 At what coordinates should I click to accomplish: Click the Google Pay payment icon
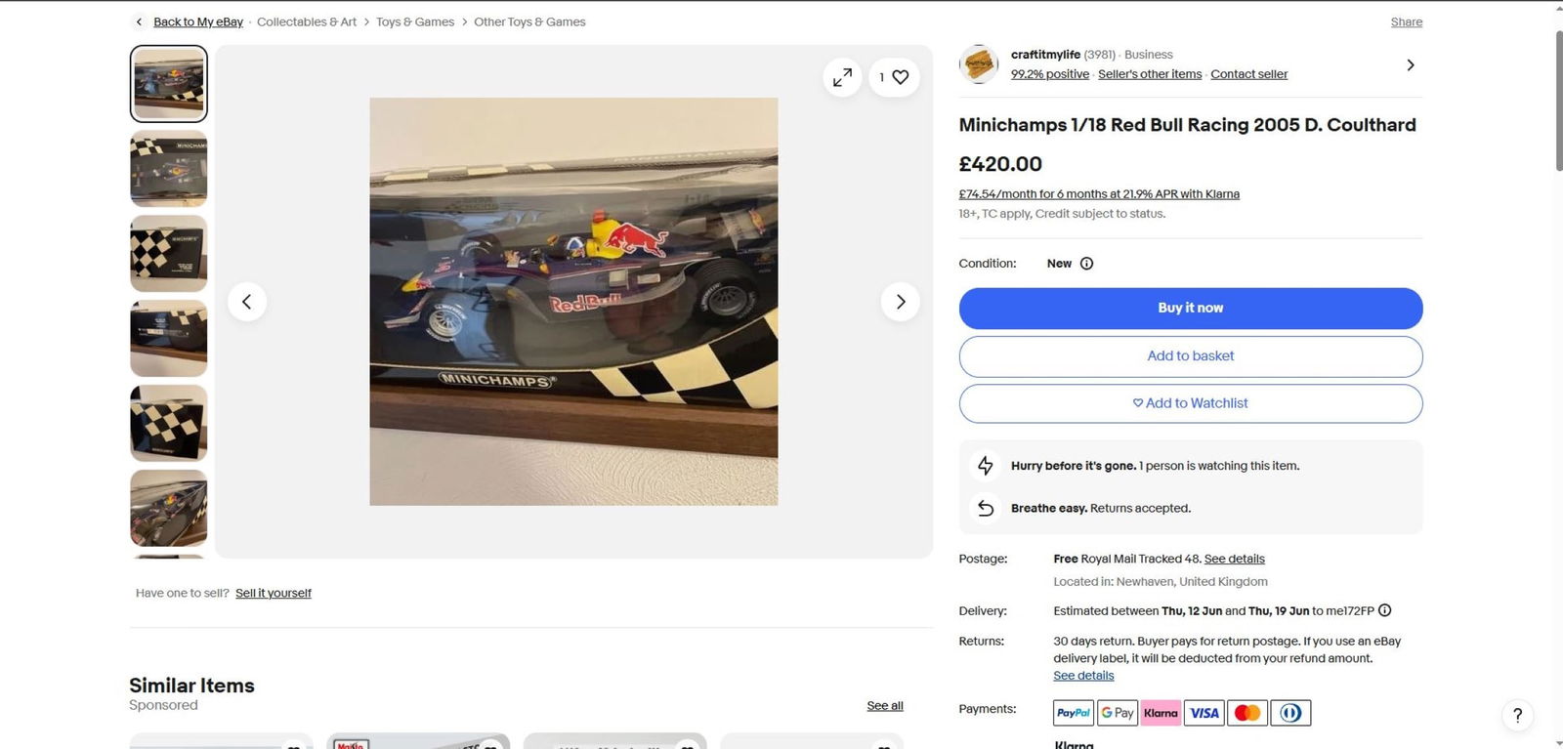click(1117, 713)
